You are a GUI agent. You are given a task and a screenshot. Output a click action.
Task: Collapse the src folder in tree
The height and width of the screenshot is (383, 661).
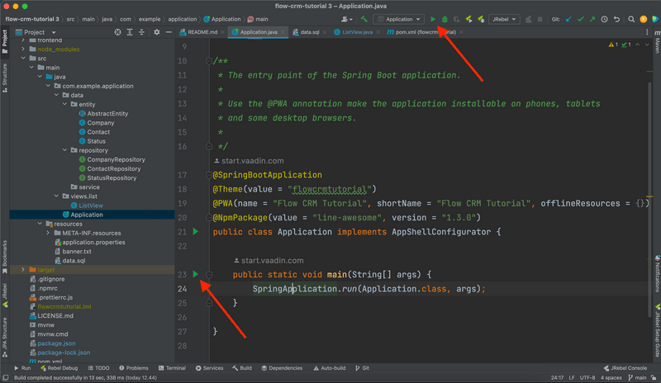[x=24, y=58]
